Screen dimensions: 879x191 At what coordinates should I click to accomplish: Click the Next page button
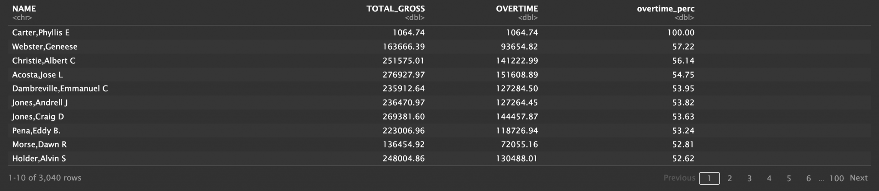(x=858, y=178)
